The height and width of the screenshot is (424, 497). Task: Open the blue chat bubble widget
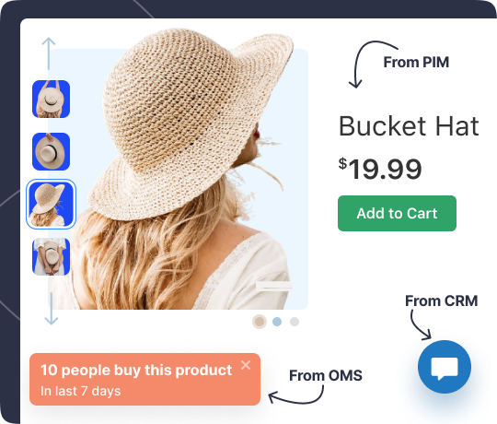pos(444,367)
